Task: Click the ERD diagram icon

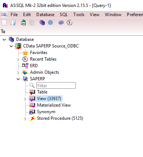Action: click(25, 66)
